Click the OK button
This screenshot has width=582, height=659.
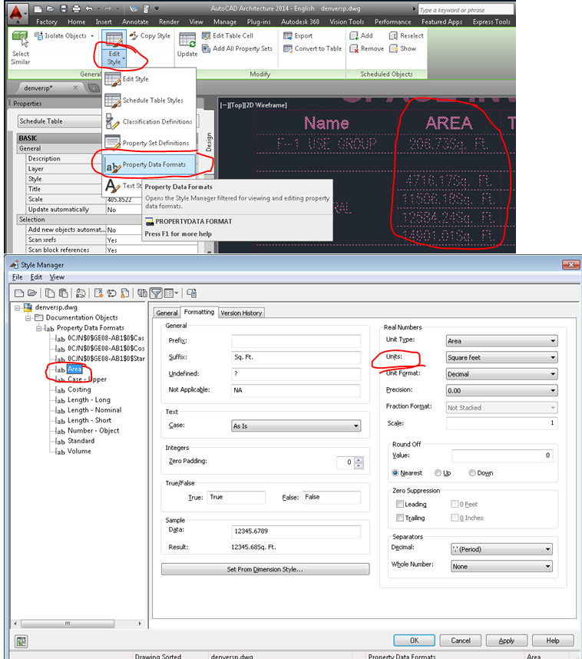pos(414,641)
